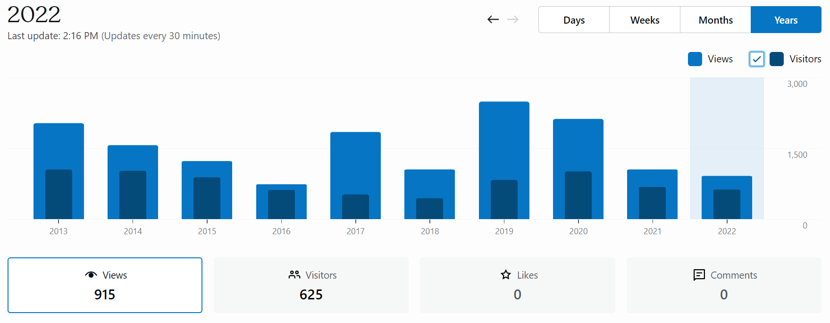Image resolution: width=830 pixels, height=323 pixels.
Task: Open the Visitors stat card showing 625
Action: (x=311, y=285)
